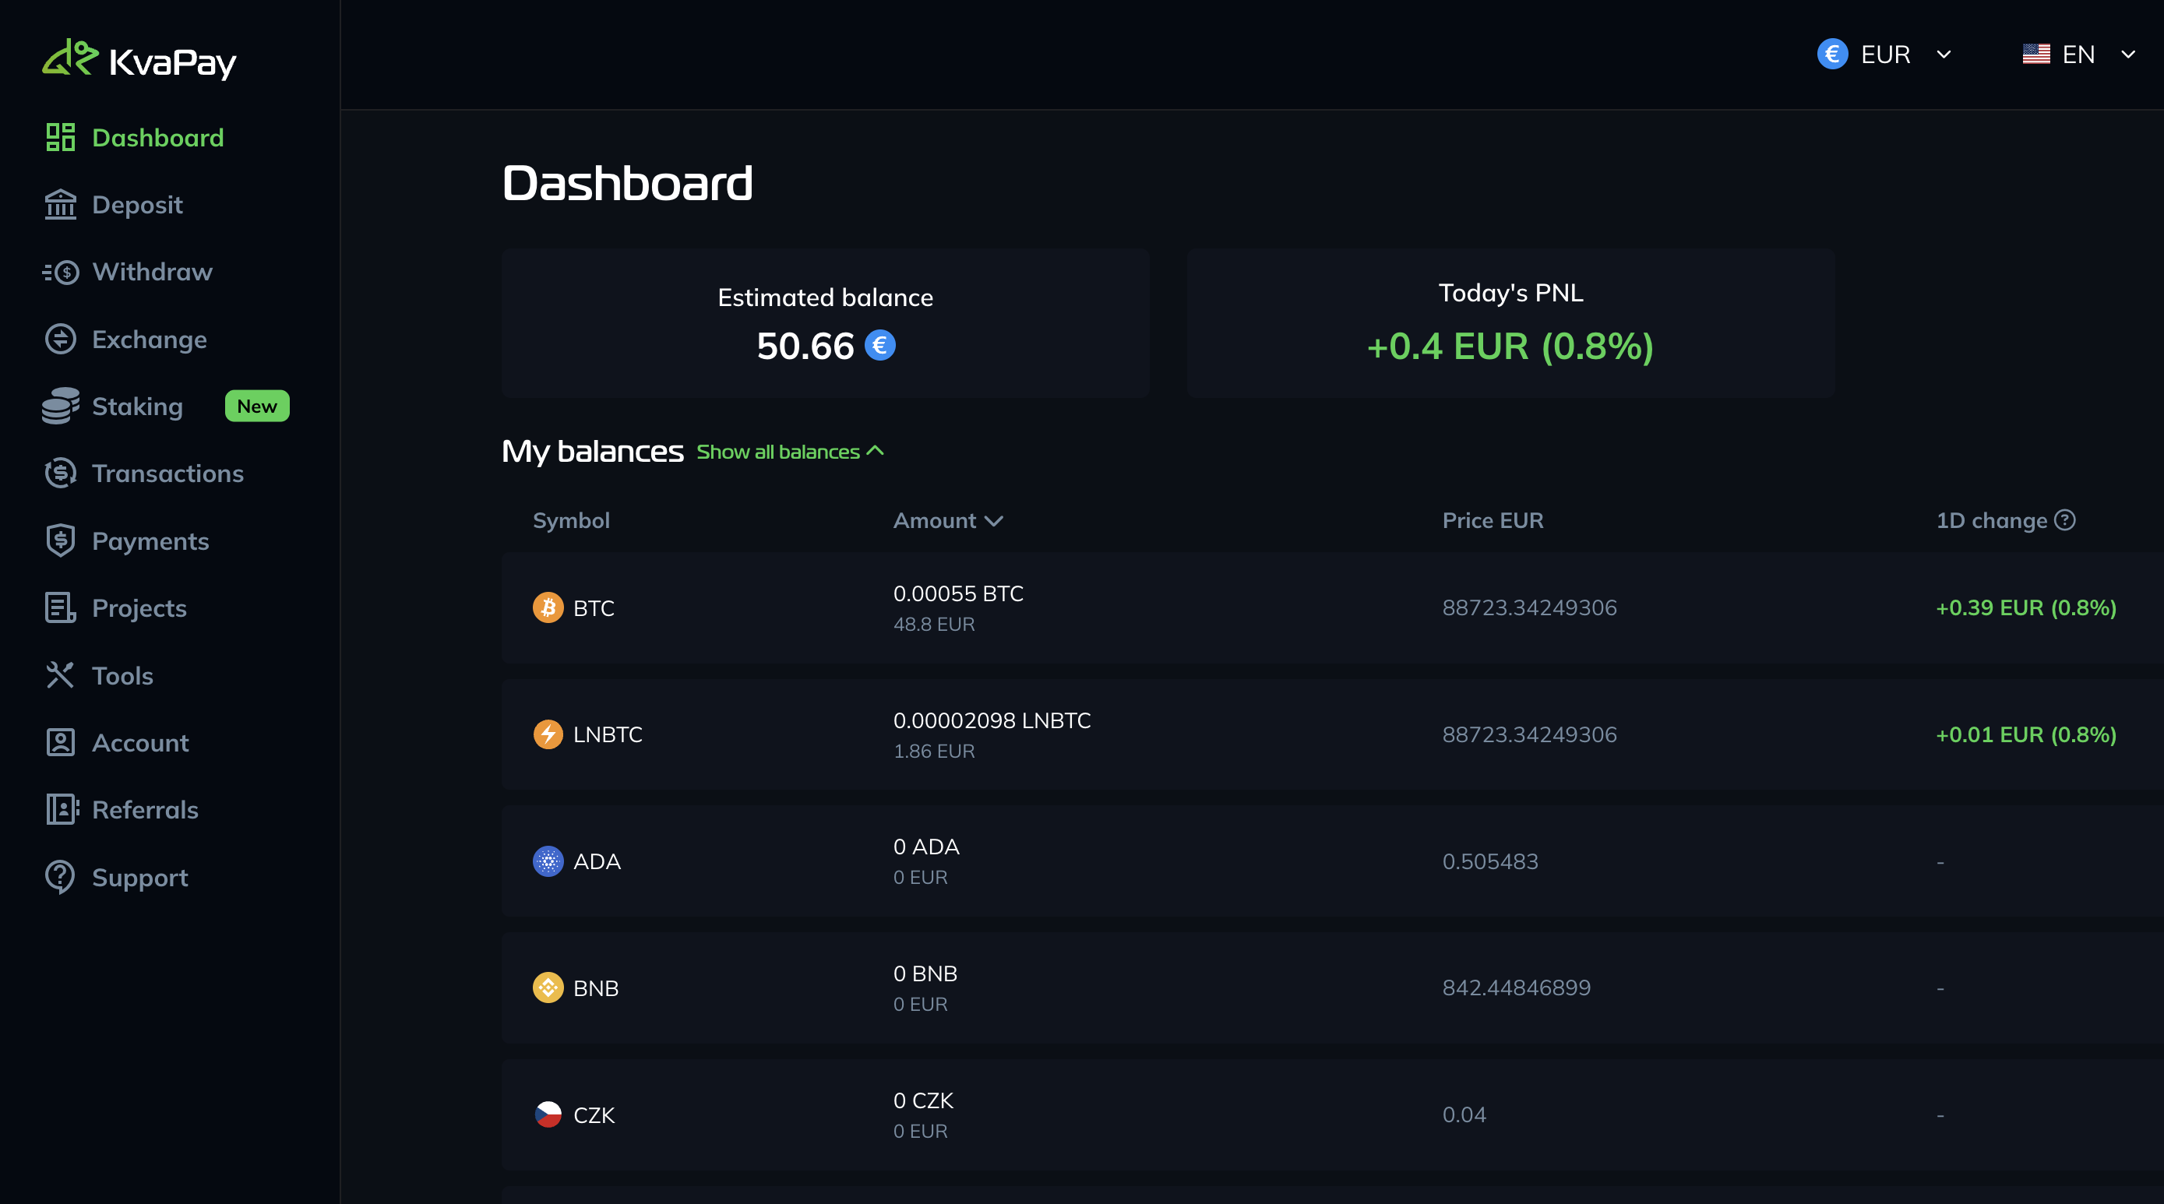Image resolution: width=2164 pixels, height=1204 pixels.
Task: Click the Payments shield icon
Action: pos(61,540)
